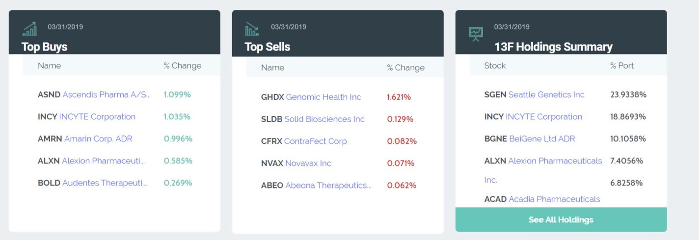Click the 13F Holdings presentation board icon
The width and height of the screenshot is (699, 240).
[476, 33]
